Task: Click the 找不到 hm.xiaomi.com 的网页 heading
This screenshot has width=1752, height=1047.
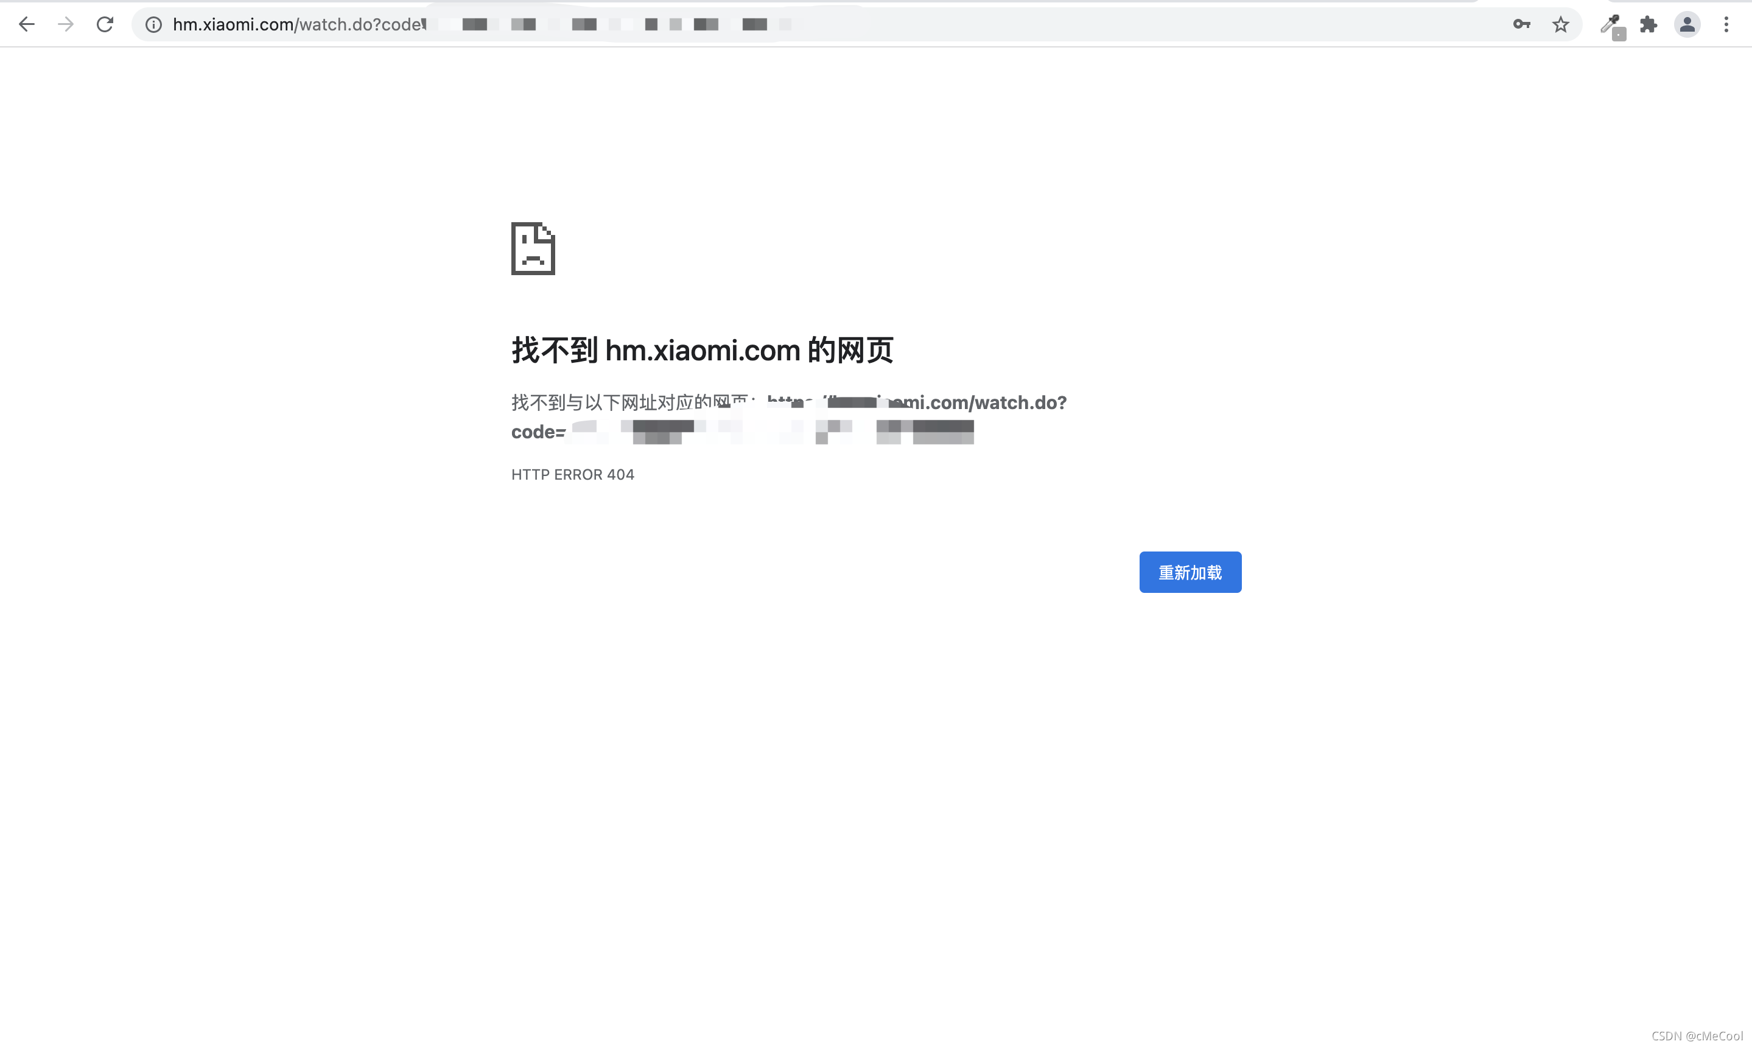Action: point(702,350)
